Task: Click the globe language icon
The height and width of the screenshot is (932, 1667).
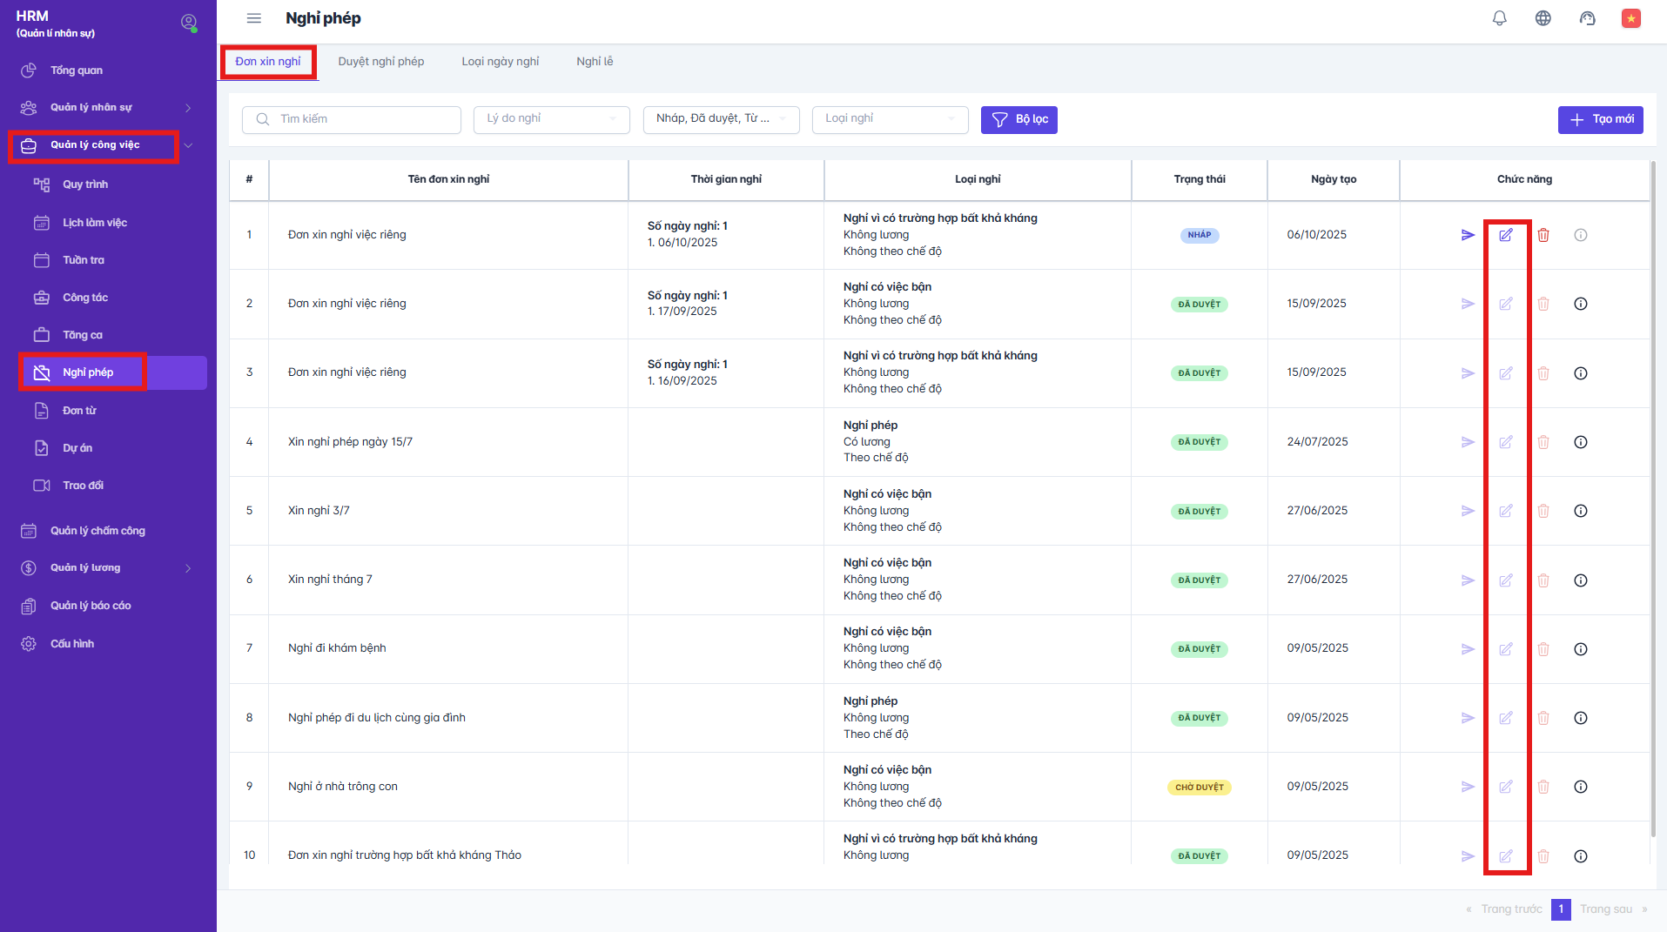Action: [x=1543, y=17]
